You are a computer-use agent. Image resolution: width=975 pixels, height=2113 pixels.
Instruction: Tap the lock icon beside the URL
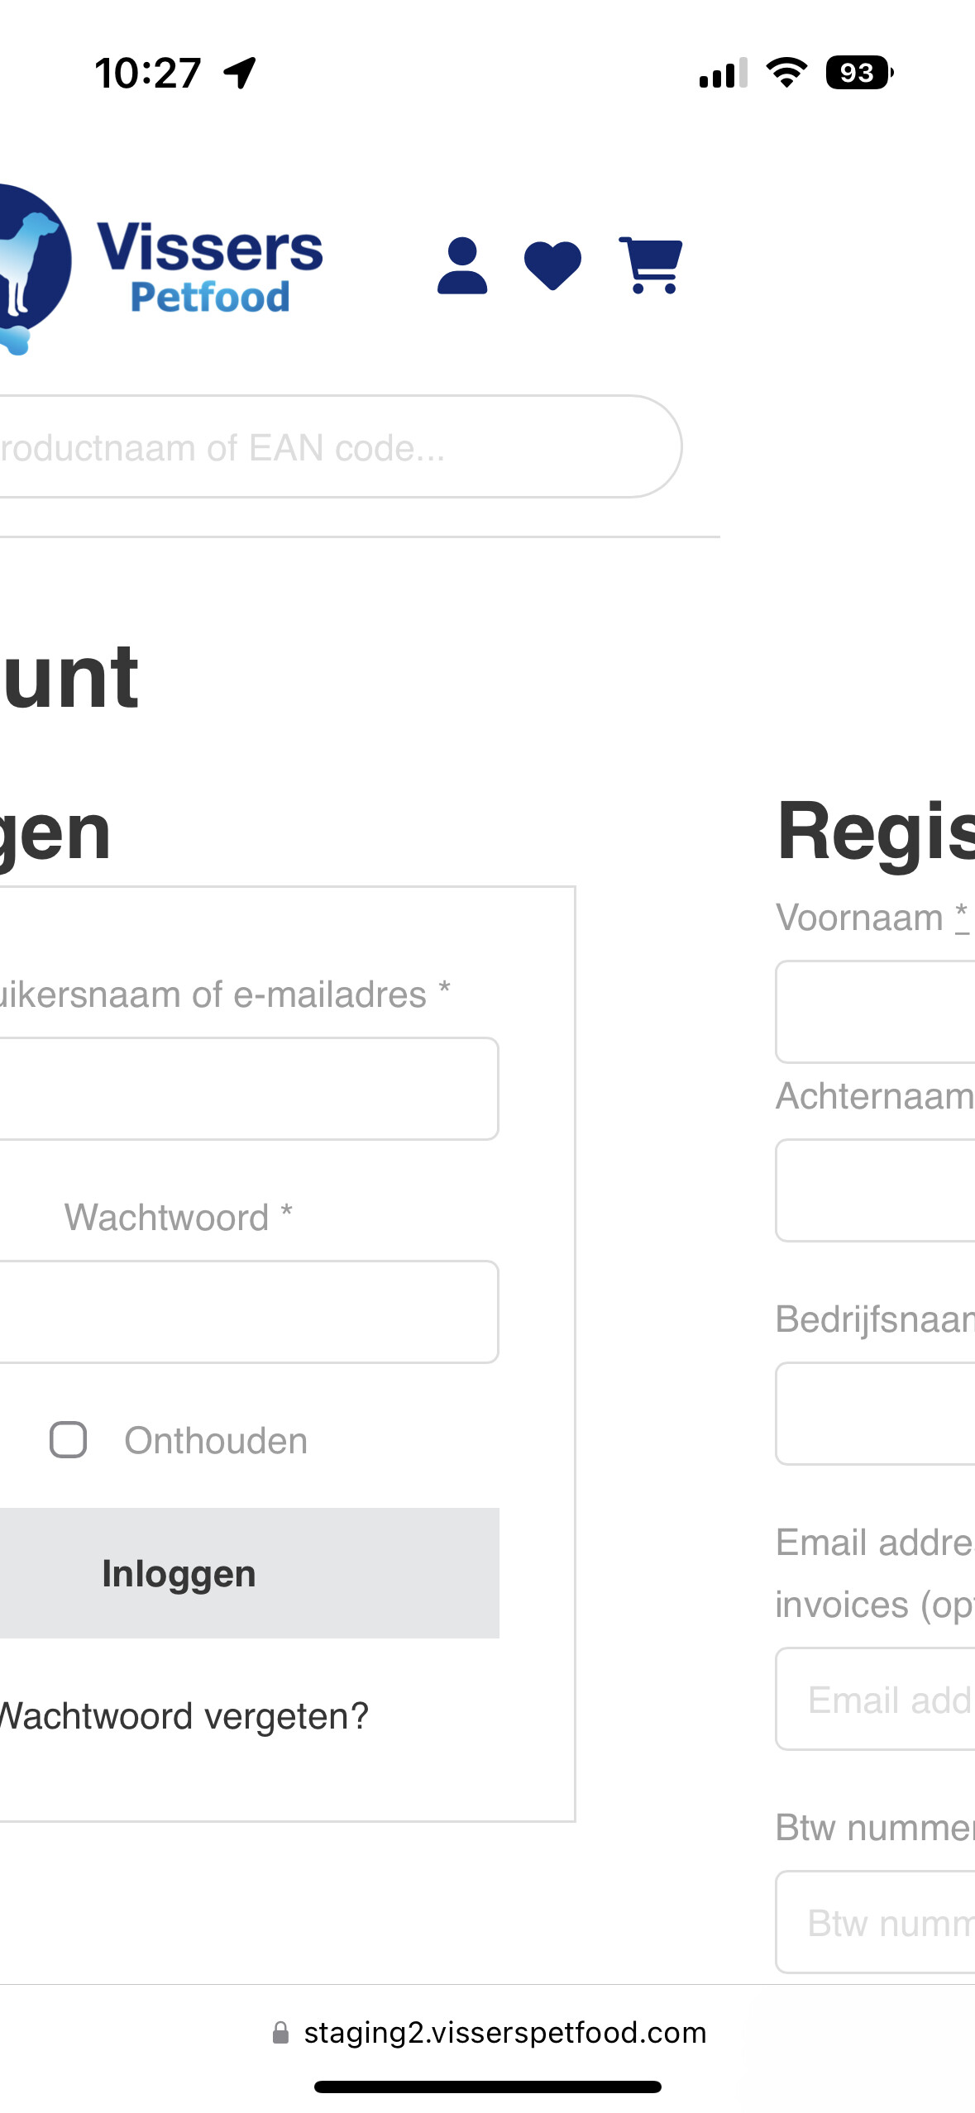coord(281,2033)
